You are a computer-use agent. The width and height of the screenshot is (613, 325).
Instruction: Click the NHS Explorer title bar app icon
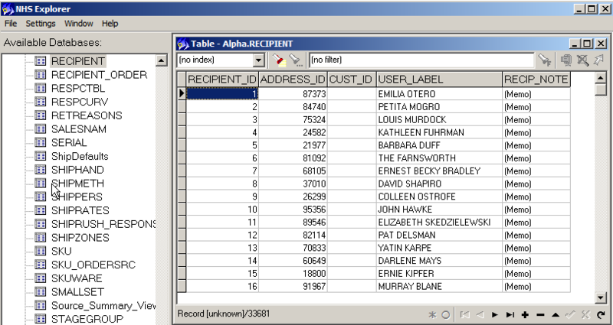pyautogui.click(x=8, y=9)
